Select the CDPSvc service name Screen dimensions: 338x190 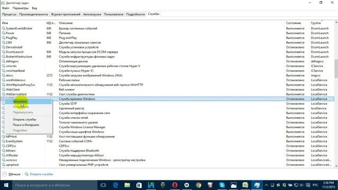pyautogui.click(x=11, y=146)
